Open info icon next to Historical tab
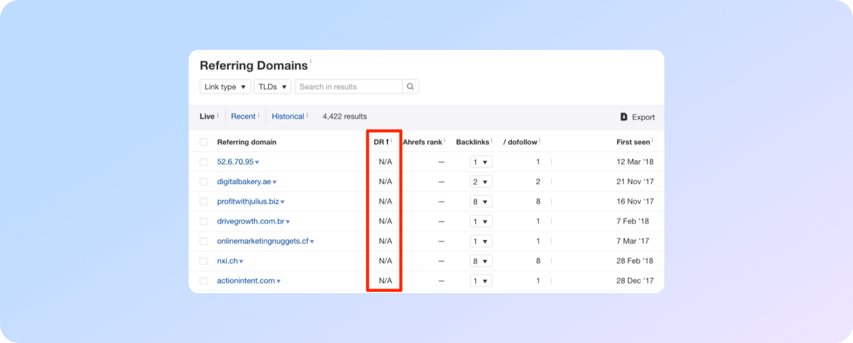853x343 pixels. point(307,115)
